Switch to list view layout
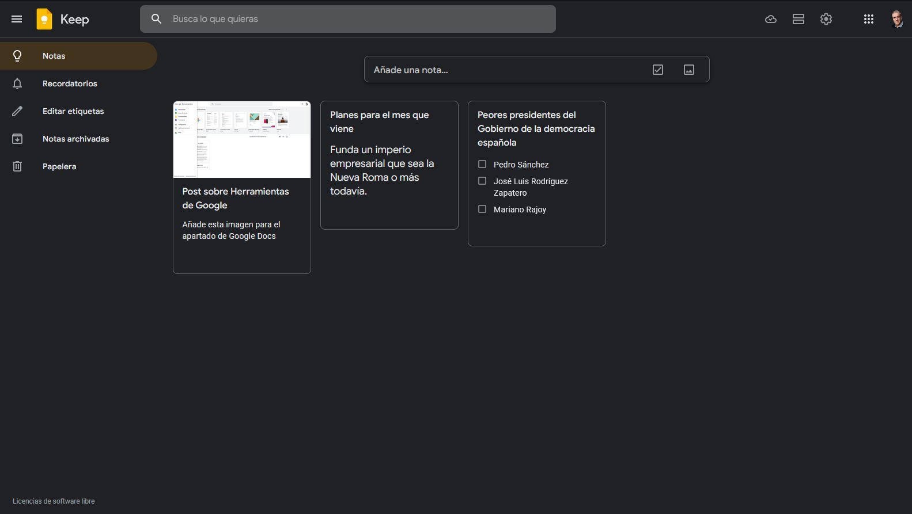 point(798,19)
